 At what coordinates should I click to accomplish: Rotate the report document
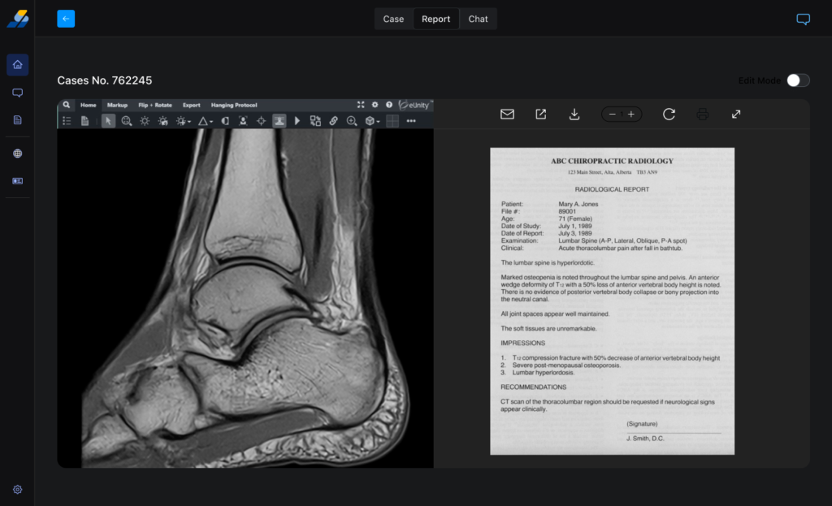click(x=669, y=115)
